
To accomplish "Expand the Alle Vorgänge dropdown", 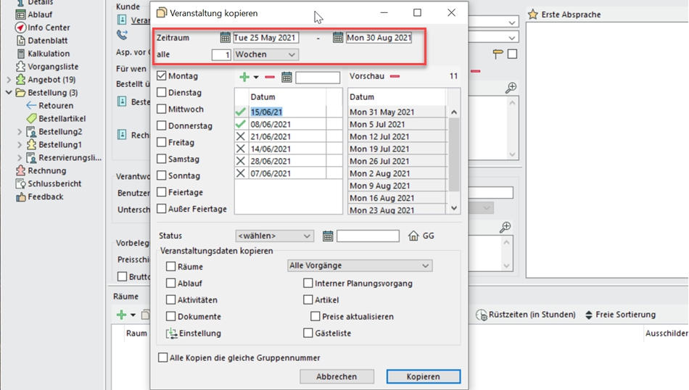I will tap(359, 266).
